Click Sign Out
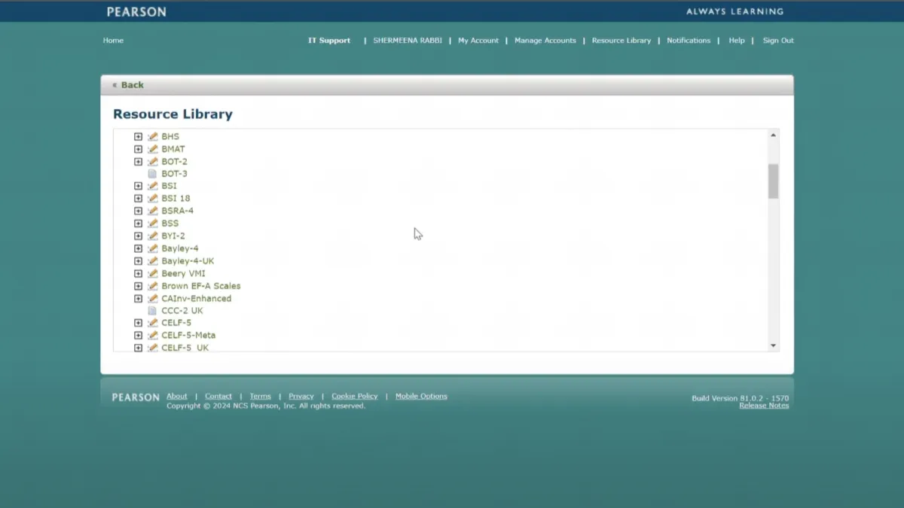The image size is (904, 508). click(x=778, y=41)
